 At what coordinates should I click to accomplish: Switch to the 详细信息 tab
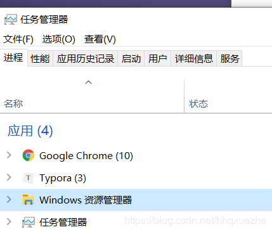point(194,58)
